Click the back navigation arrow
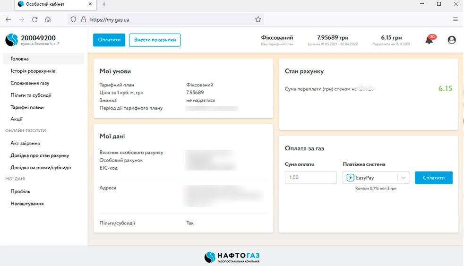The width and height of the screenshot is (464, 266). click(x=8, y=19)
